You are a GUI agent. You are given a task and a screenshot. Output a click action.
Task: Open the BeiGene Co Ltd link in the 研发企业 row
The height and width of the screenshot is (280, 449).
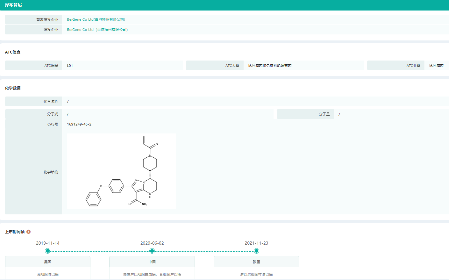[x=97, y=30]
